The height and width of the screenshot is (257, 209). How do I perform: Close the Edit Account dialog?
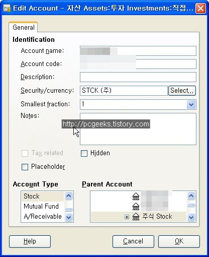(x=200, y=8)
